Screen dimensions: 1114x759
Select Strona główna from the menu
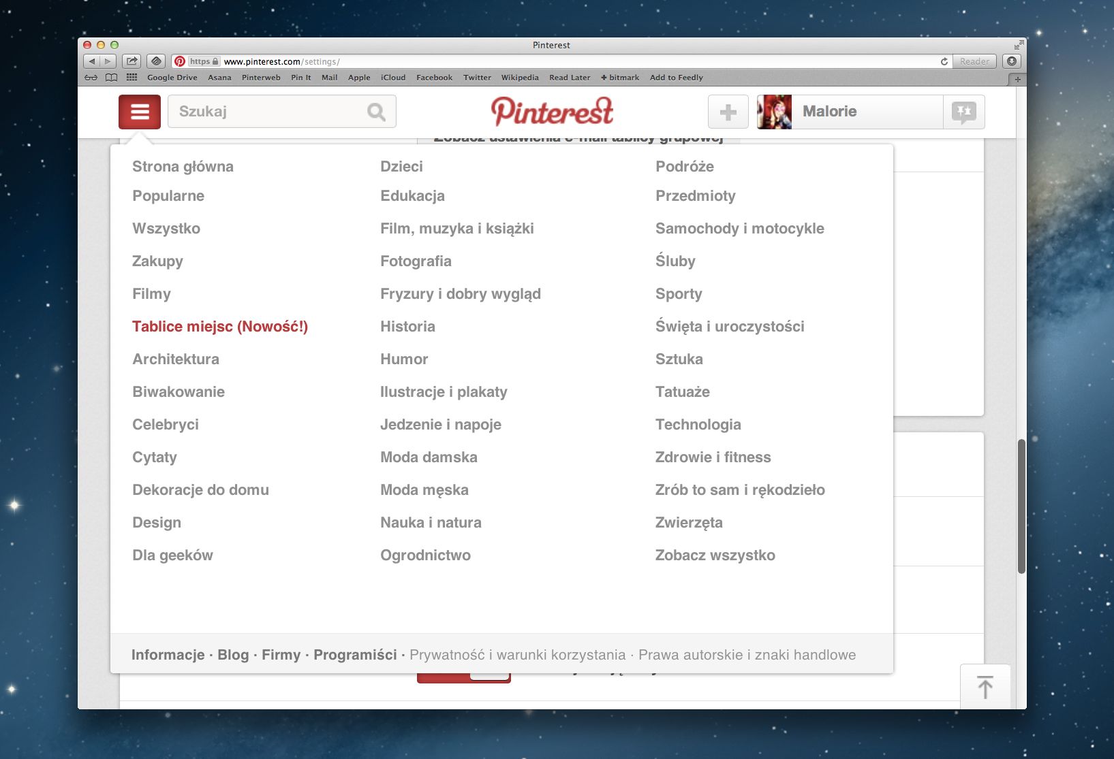tap(183, 167)
